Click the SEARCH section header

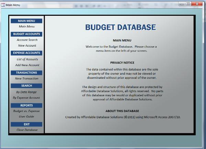click(x=26, y=86)
